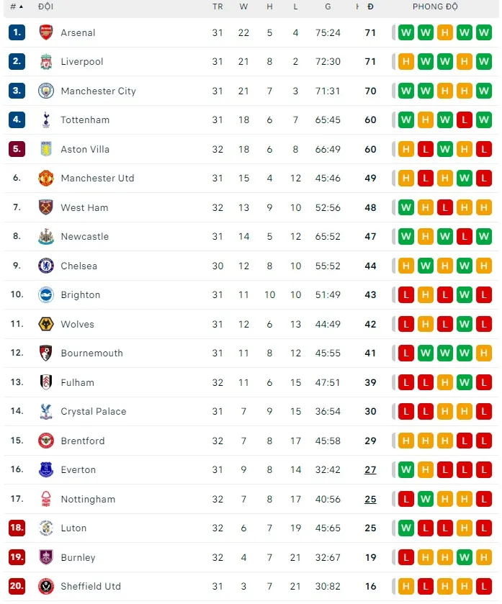This screenshot has width=502, height=604.
Task: Open the Liverpool crest icon
Action: pos(46,62)
